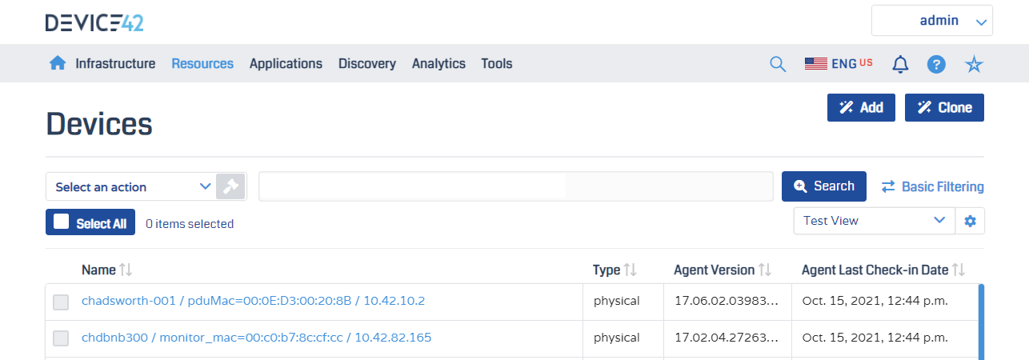Switch to Basic Filtering link
This screenshot has width=1029, height=360.
coord(933,186)
